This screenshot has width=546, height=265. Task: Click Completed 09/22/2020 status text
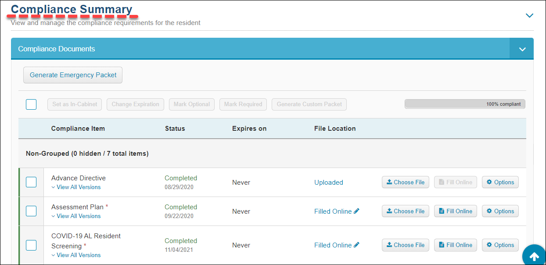[181, 211]
